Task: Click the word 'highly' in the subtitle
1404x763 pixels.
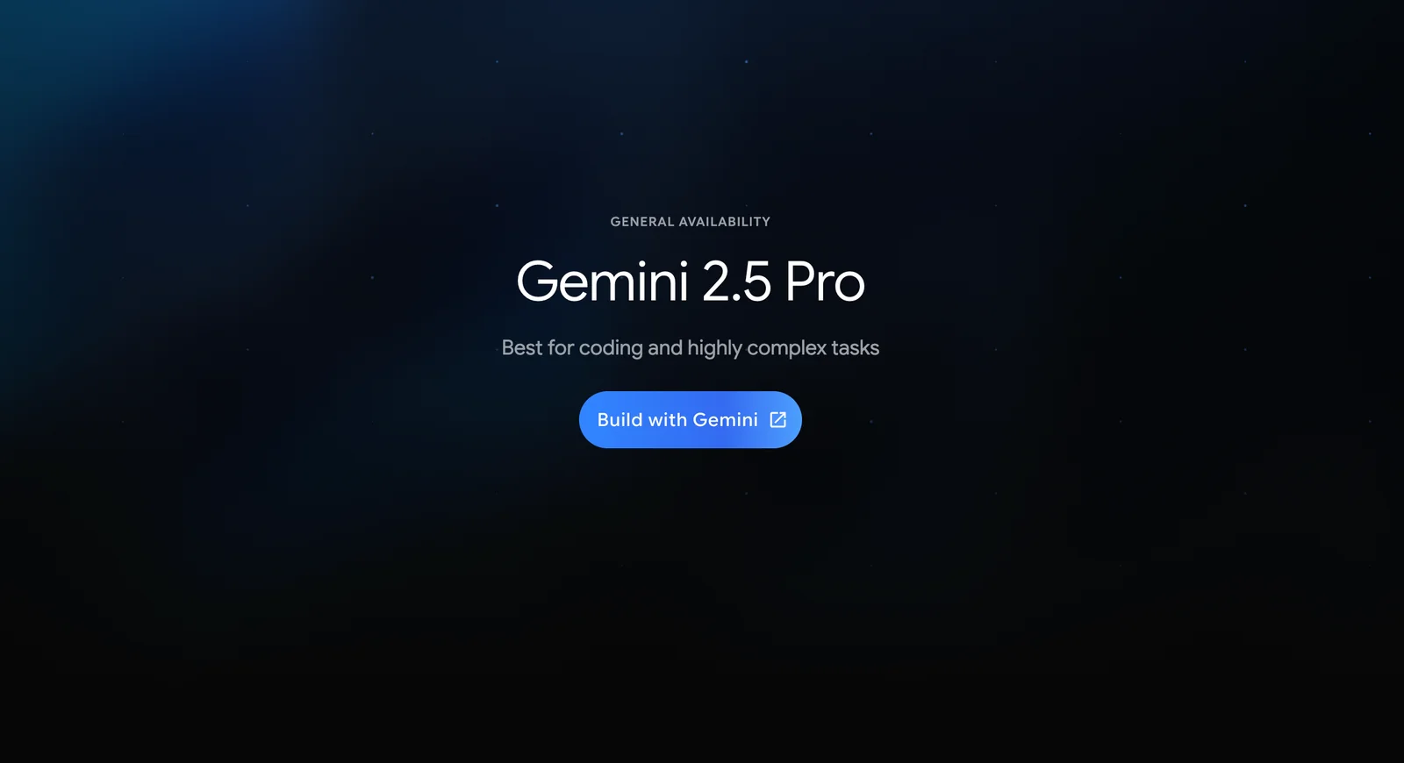Action: point(714,348)
